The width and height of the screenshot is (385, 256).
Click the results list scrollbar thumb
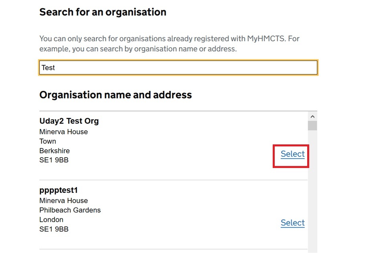tap(312, 126)
